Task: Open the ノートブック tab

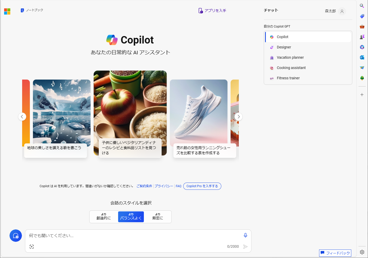Action: [x=32, y=10]
